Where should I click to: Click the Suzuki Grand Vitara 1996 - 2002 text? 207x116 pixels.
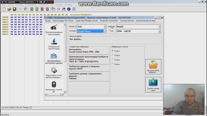(x=84, y=52)
